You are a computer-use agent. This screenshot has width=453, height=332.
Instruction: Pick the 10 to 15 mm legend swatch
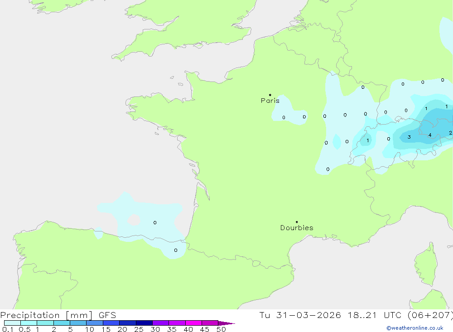coord(95,323)
